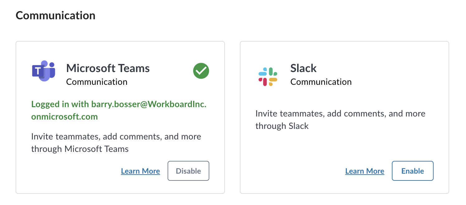Image resolution: width=466 pixels, height=205 pixels.
Task: Select the Slack title text
Action: point(303,68)
